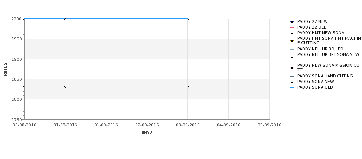Click the PADDY HMT SONA-HMT MACHINE CUTTING marker
The image size is (362, 159).
coord(292,41)
